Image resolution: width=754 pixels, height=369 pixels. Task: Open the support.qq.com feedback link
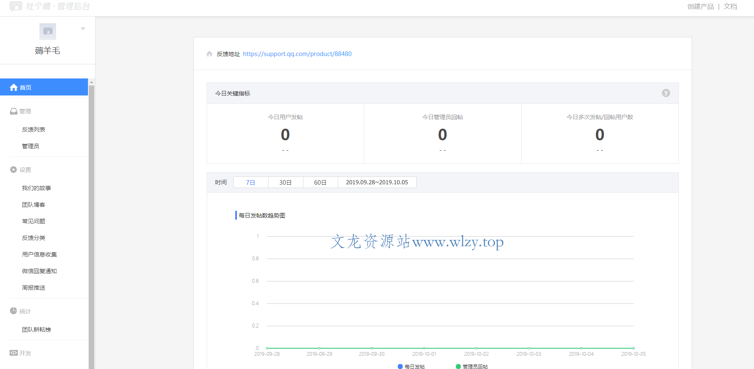tap(297, 54)
